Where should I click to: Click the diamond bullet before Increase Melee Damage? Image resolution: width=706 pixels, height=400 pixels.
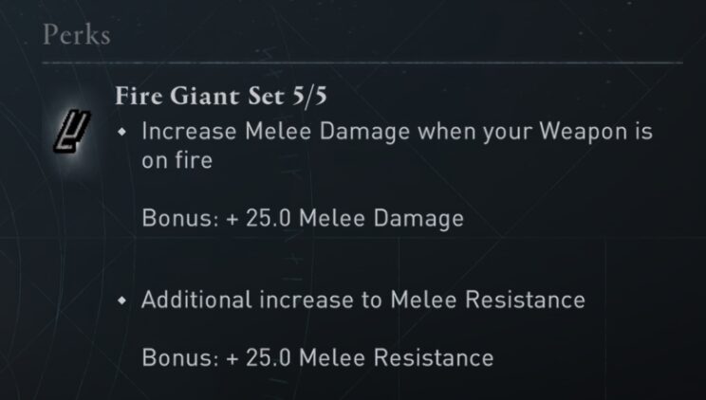121,132
